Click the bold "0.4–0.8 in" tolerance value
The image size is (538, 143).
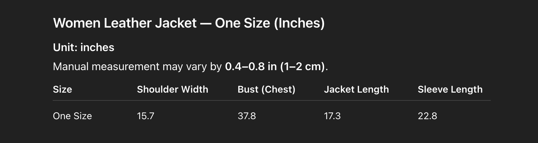click(251, 66)
